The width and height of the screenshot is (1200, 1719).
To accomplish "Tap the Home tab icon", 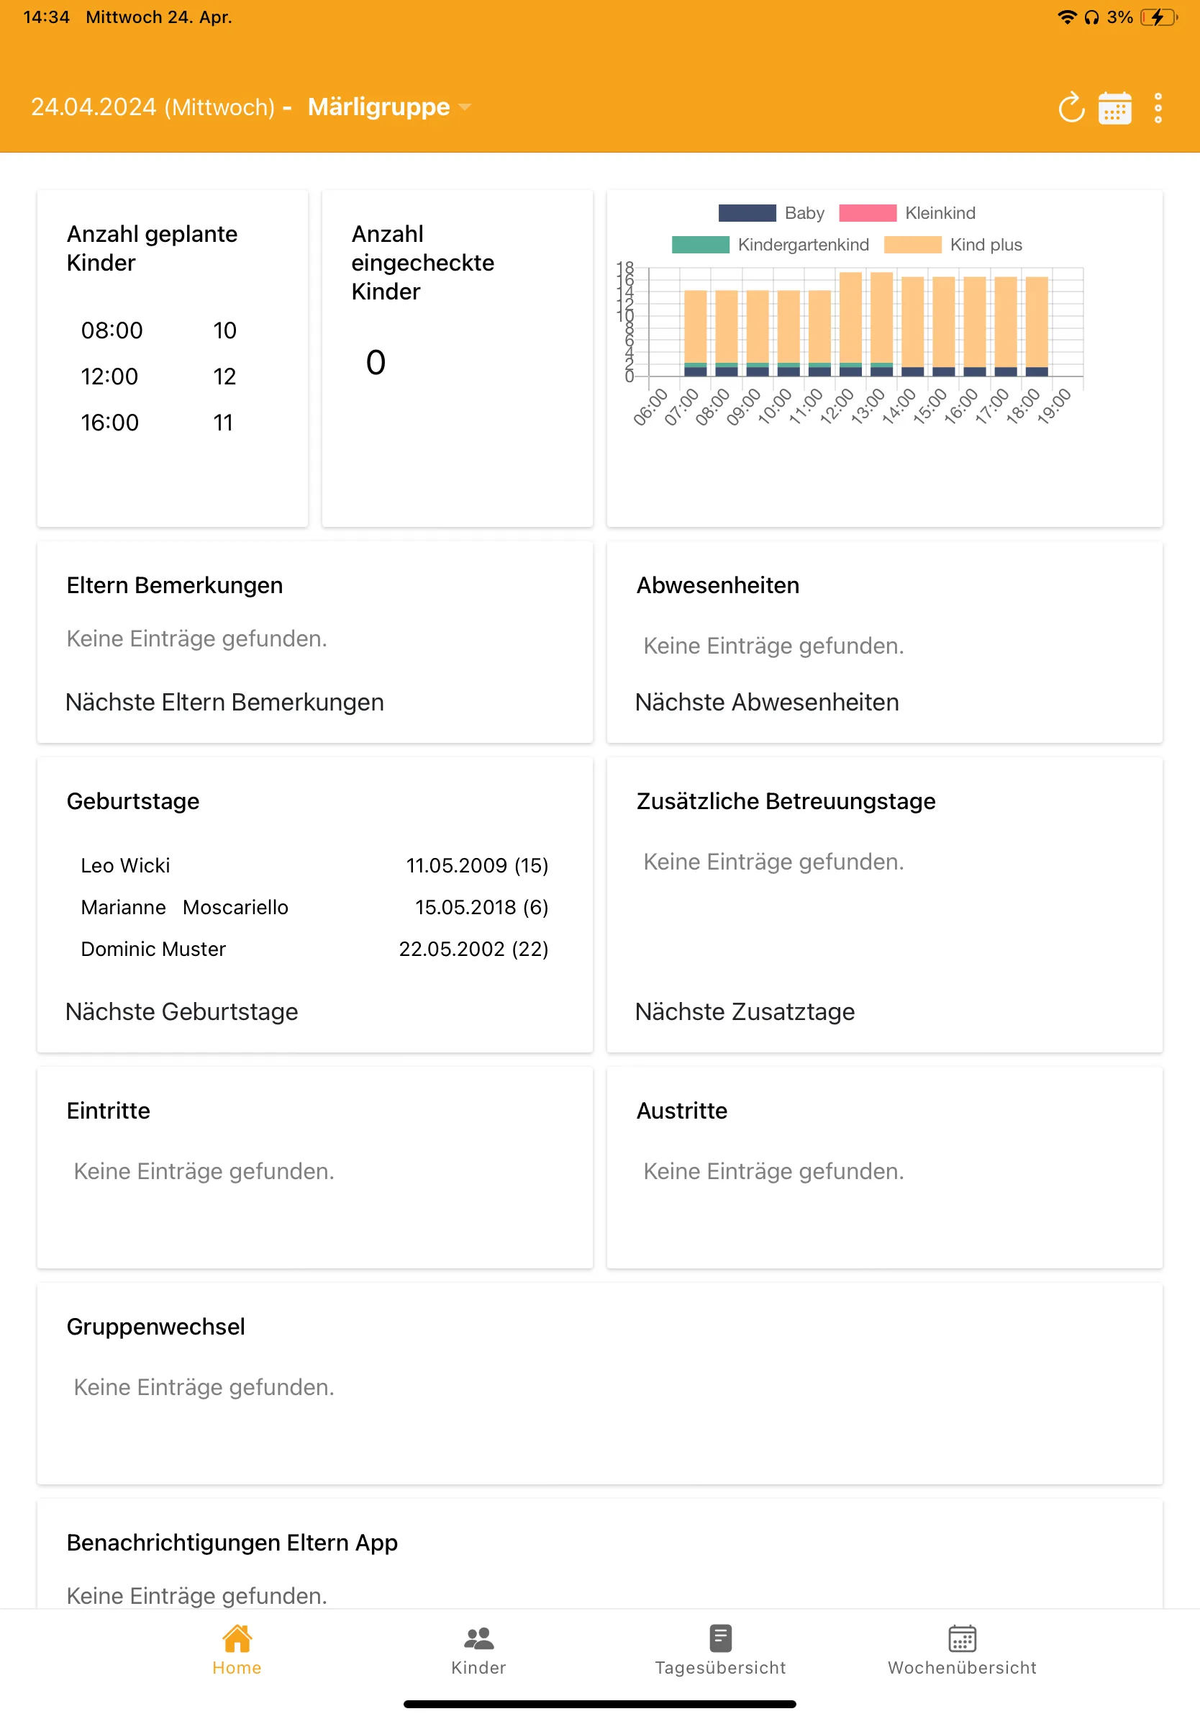I will [237, 1638].
